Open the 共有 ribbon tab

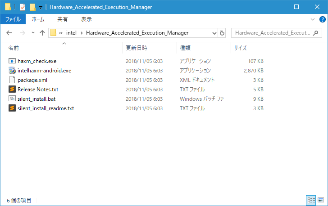[x=63, y=19]
